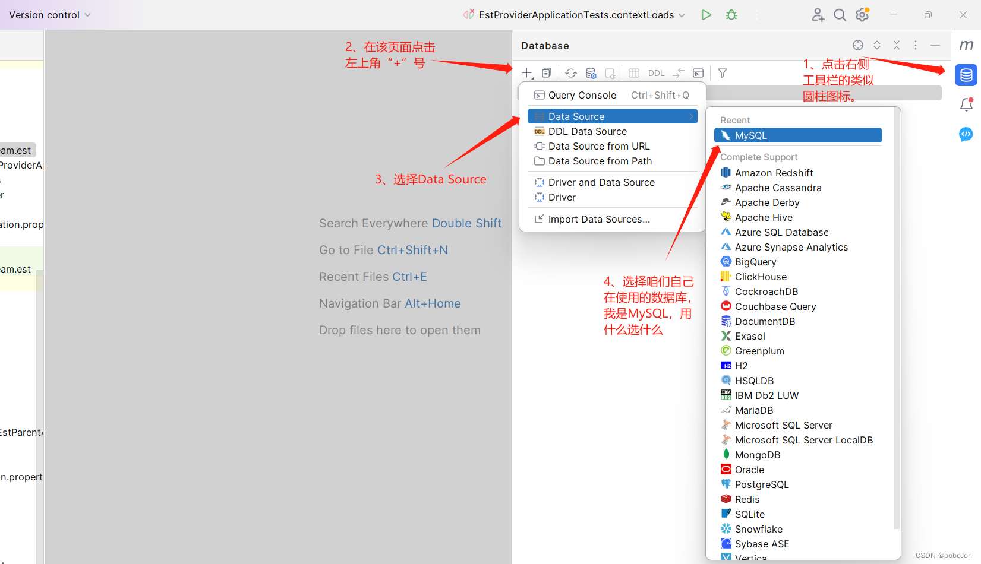The image size is (981, 564).
Task: Choose Apache Derby data source
Action: coord(798,202)
